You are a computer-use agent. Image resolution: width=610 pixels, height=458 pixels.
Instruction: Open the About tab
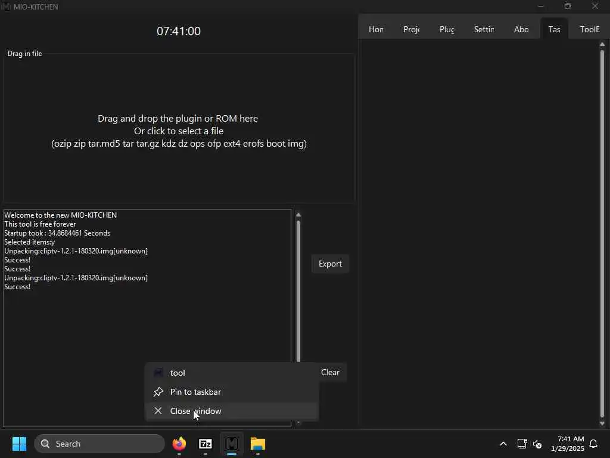tap(521, 29)
